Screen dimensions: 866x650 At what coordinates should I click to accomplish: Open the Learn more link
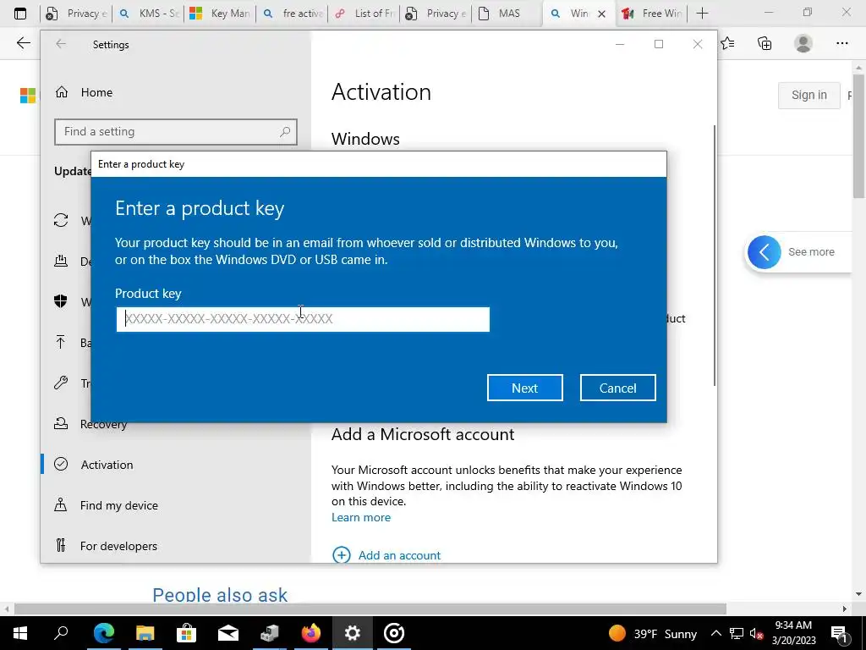pyautogui.click(x=360, y=517)
